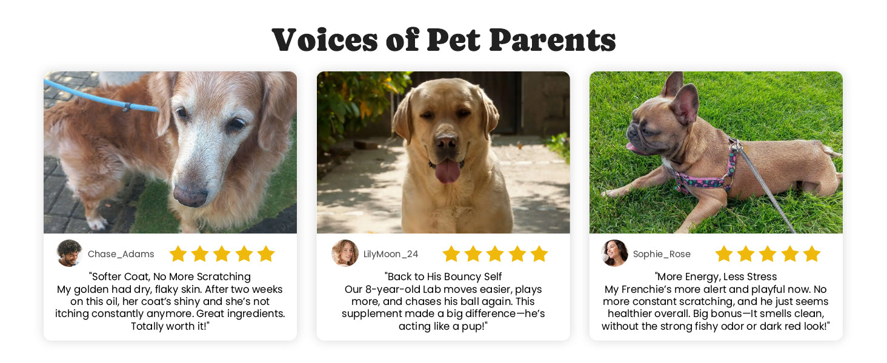Click Chase_Adams profile avatar
Viewport: 887px width, 363px height.
[x=69, y=253]
